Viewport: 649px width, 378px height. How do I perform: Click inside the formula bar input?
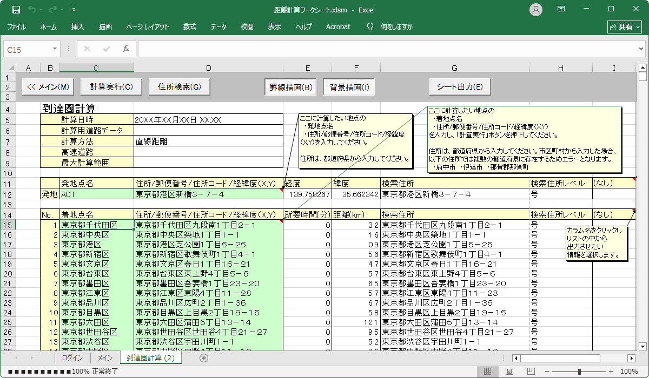coord(387,49)
